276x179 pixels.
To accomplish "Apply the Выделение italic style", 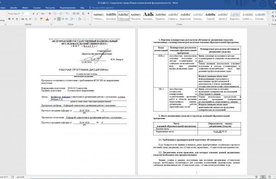I will pyautogui.click(x=185, y=16).
